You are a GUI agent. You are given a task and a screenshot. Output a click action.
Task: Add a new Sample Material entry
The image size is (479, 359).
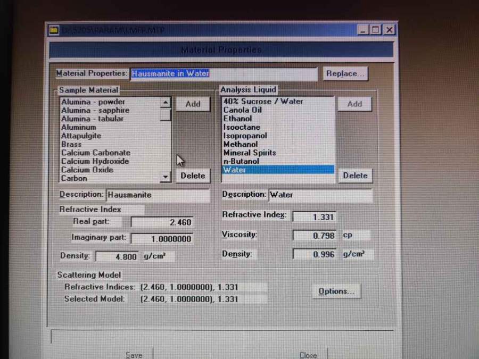(193, 104)
